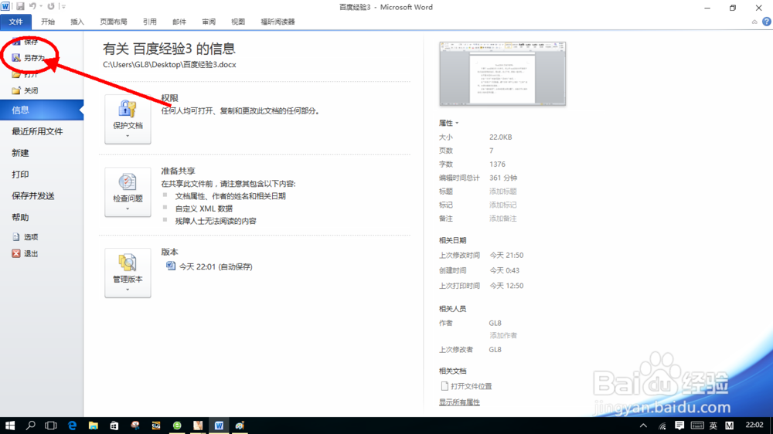The image size is (773, 434).
Task: Switch to the 邮件 ribbon tab
Action: coord(179,22)
